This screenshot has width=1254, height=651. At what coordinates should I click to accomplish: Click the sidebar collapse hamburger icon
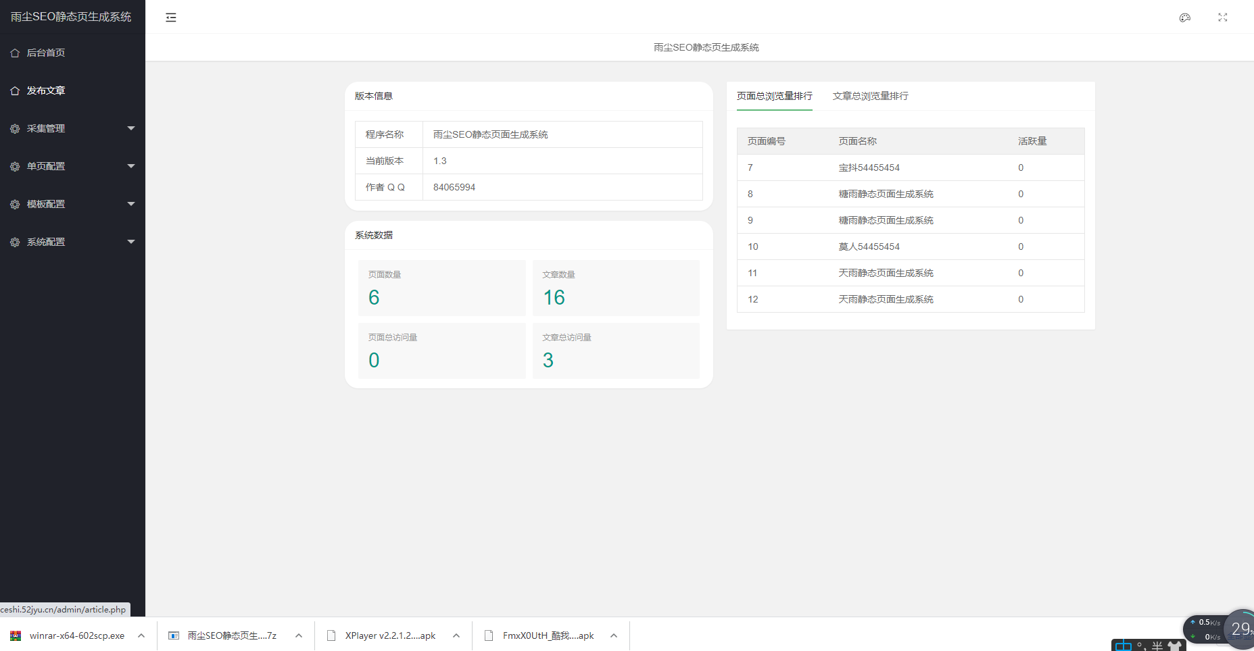coord(171,18)
